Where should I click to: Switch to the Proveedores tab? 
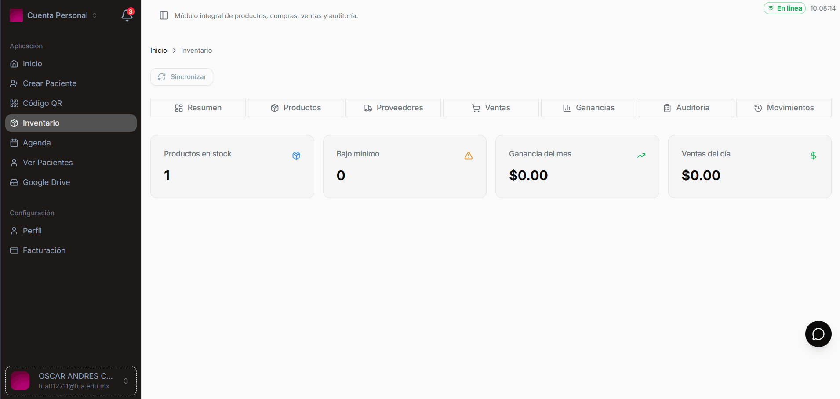coord(393,108)
